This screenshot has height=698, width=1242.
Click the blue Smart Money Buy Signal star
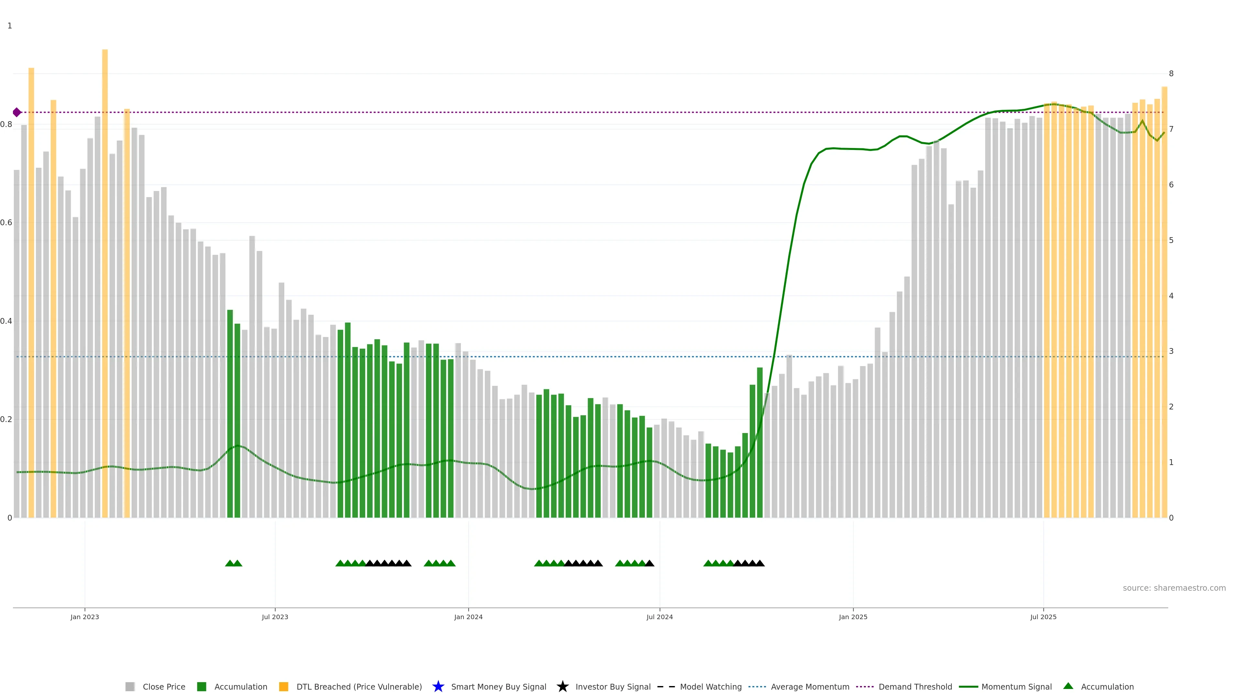438,686
